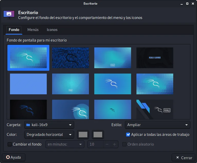Viewport: 197px width, 163px height.
Task: Choose the second-row pixelated dragon wallpaper
Action: coord(155,84)
